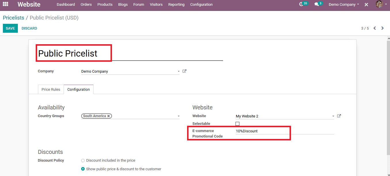Open the Orders menu
This screenshot has width=390, height=176.
click(x=86, y=5)
